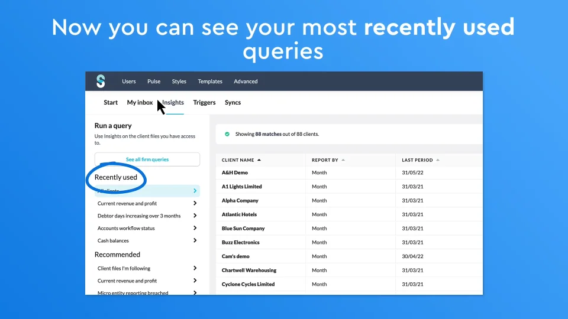Run Client files I'm following query

(147, 268)
